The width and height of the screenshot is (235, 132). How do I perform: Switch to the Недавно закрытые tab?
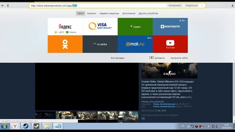pos(109,13)
